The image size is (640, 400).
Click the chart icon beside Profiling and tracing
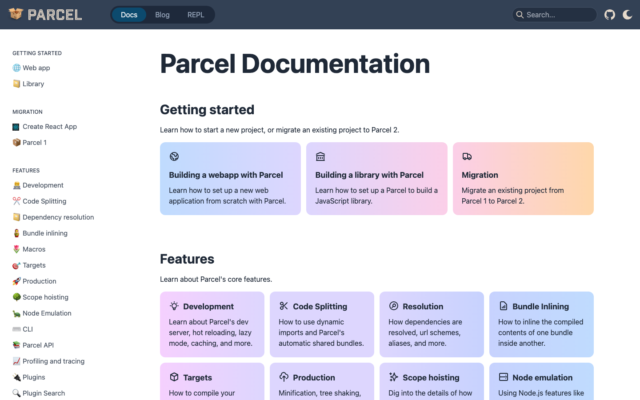(x=16, y=361)
